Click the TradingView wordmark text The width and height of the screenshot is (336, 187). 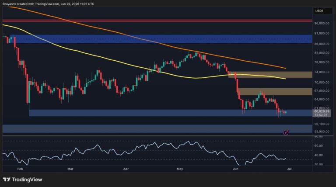pyautogui.click(x=27, y=180)
